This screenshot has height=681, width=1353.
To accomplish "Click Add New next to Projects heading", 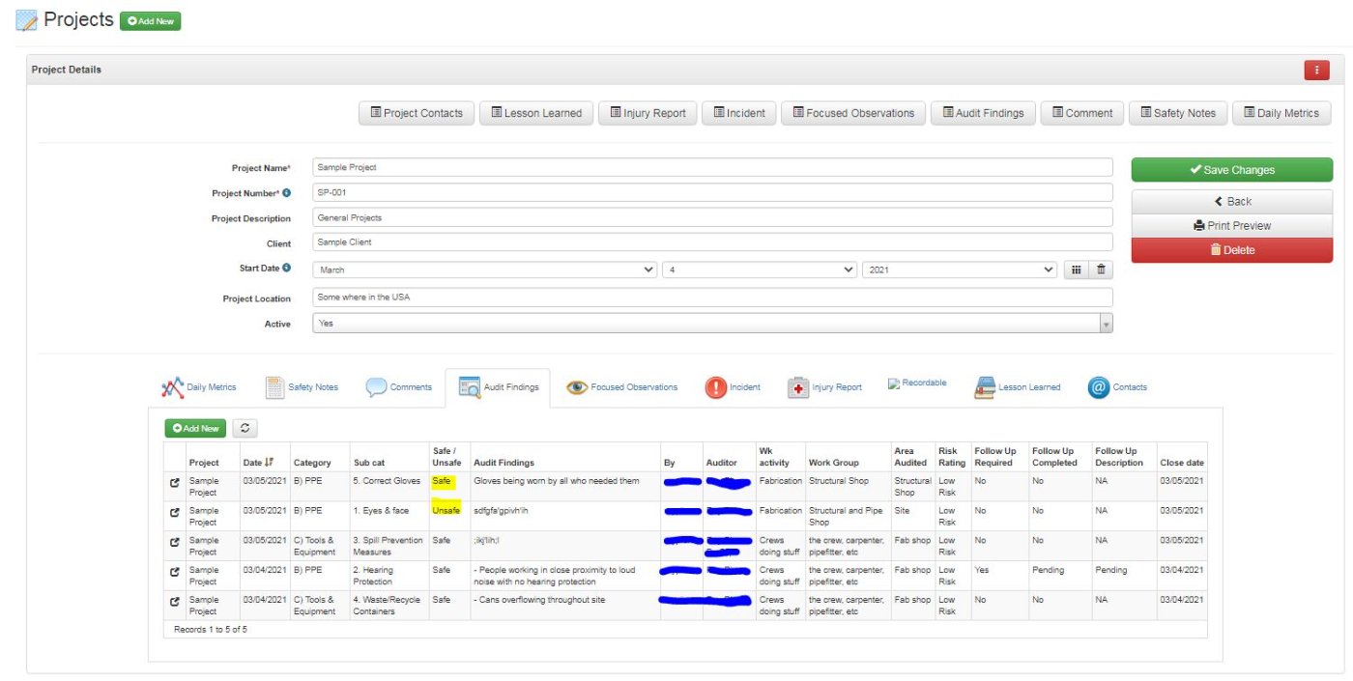I will point(150,21).
